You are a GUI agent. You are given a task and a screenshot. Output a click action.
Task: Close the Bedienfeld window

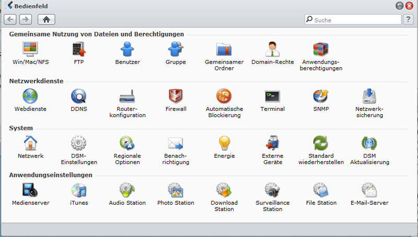[x=409, y=6]
